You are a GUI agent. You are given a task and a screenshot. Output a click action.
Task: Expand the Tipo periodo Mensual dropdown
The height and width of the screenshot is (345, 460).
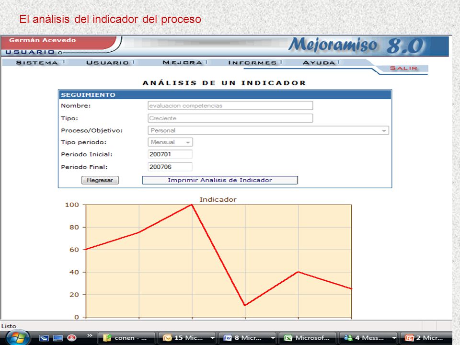click(x=171, y=142)
